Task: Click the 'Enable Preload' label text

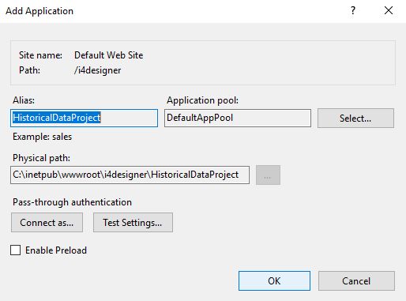Action: click(56, 250)
